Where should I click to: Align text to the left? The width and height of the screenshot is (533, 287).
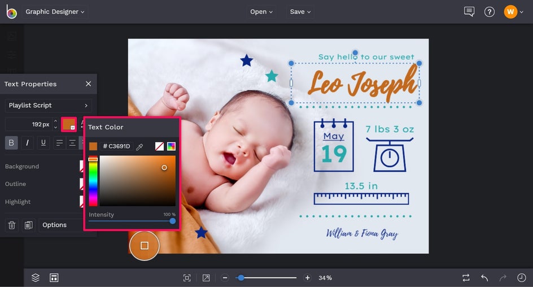pyautogui.click(x=59, y=143)
